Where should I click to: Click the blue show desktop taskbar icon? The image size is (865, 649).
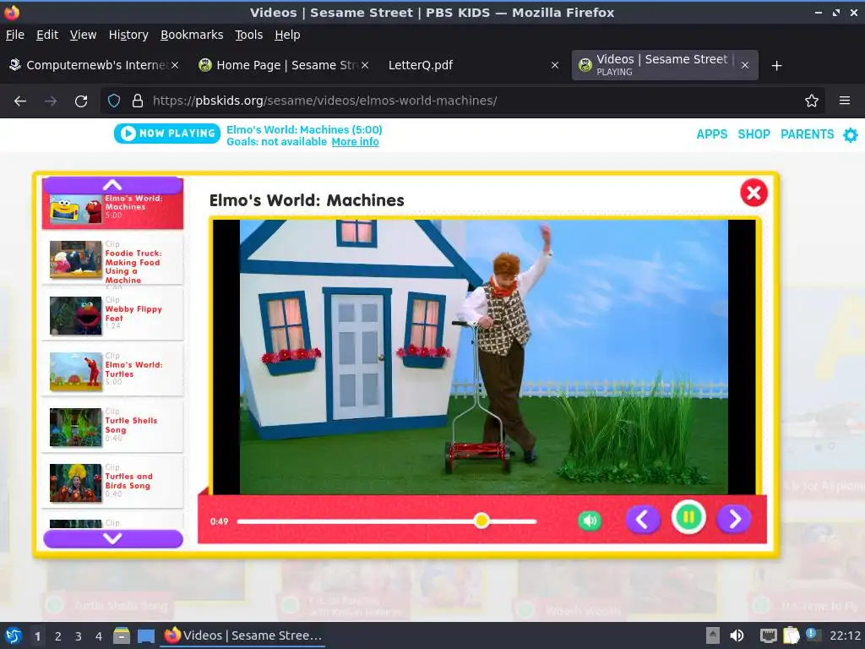coord(145,636)
